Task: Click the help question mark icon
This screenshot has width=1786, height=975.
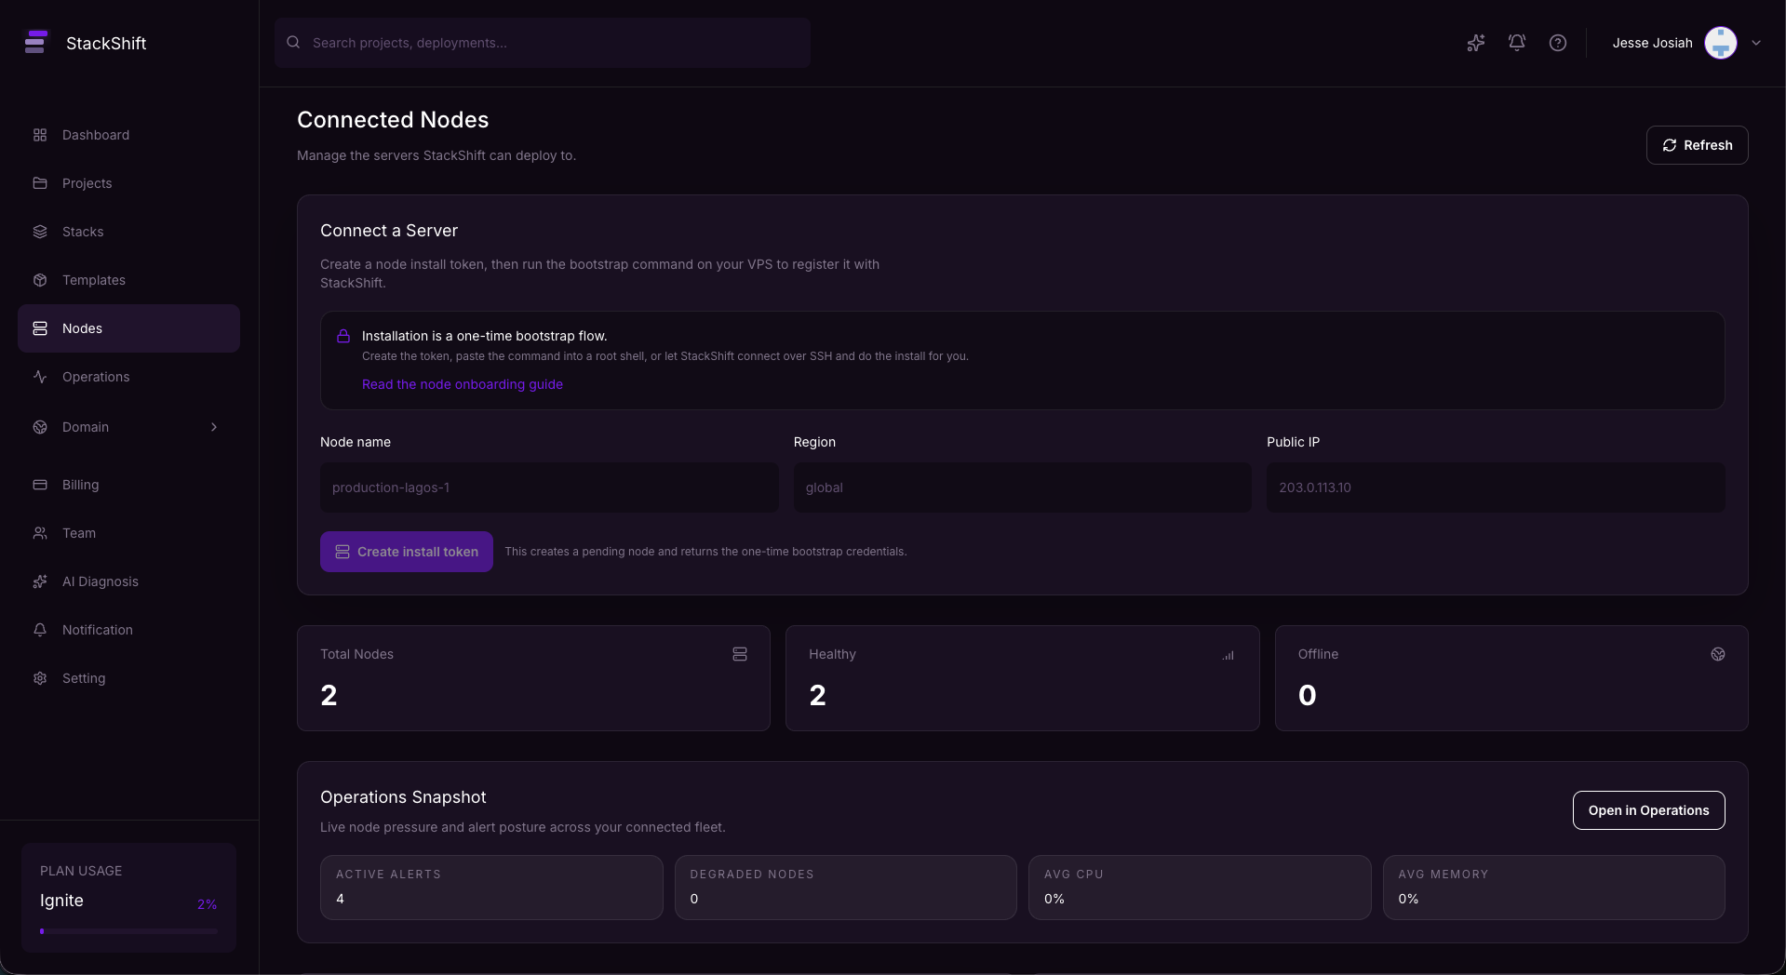Action: (1557, 43)
